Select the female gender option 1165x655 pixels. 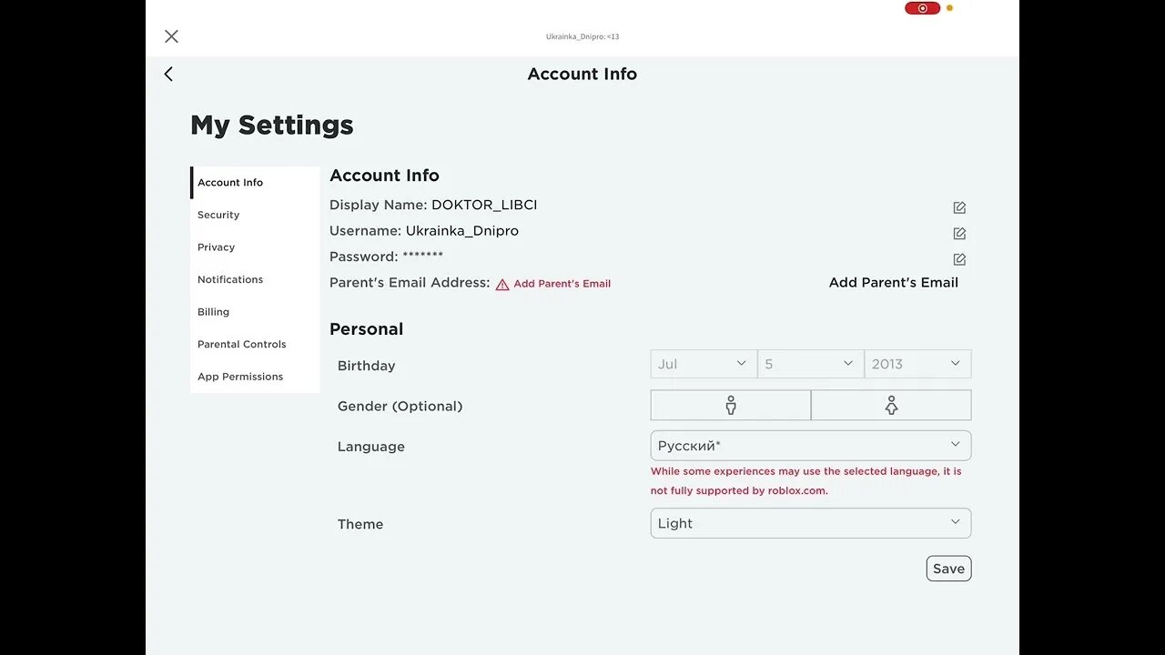[x=891, y=406]
